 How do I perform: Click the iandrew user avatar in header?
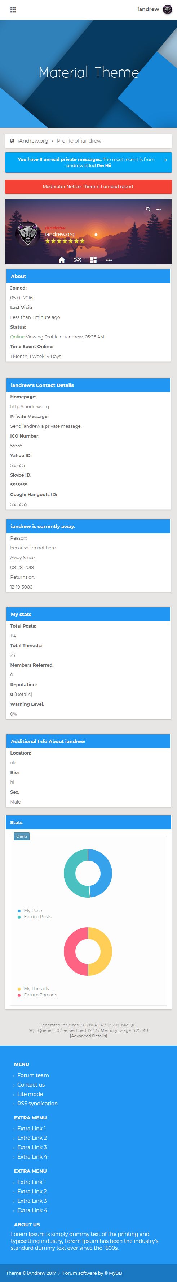point(168,9)
